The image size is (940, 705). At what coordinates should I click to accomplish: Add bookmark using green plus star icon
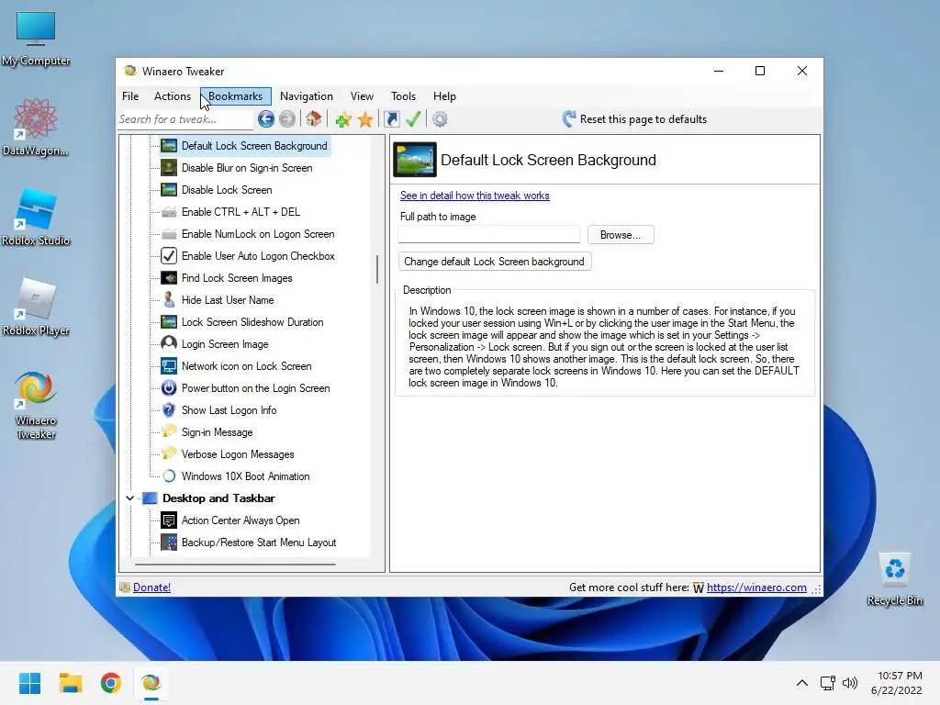click(343, 119)
